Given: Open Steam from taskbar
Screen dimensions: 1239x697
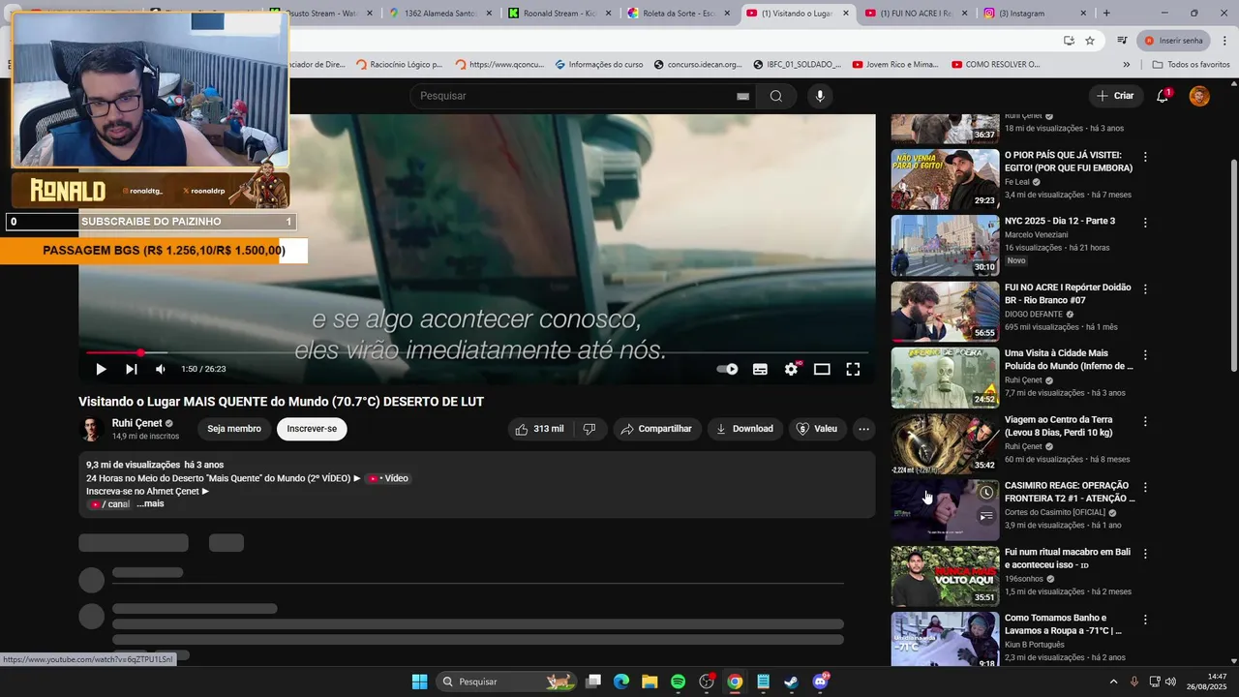Looking at the screenshot, I should pyautogui.click(x=791, y=682).
